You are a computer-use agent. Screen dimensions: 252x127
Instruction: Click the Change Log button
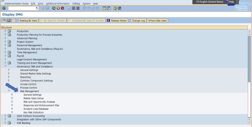click(138, 20)
